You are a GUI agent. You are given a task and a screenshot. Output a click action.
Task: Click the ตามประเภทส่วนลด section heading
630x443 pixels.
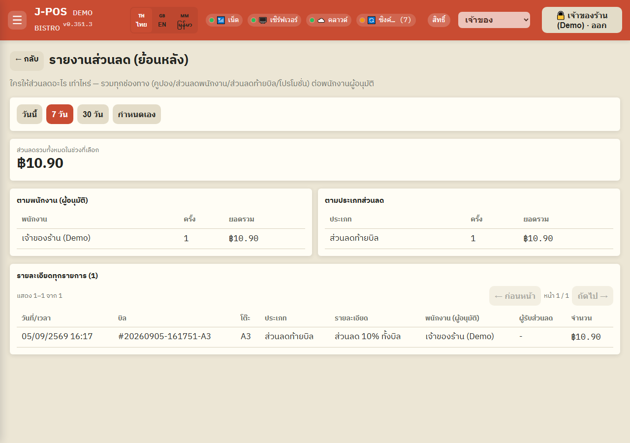[x=354, y=200]
